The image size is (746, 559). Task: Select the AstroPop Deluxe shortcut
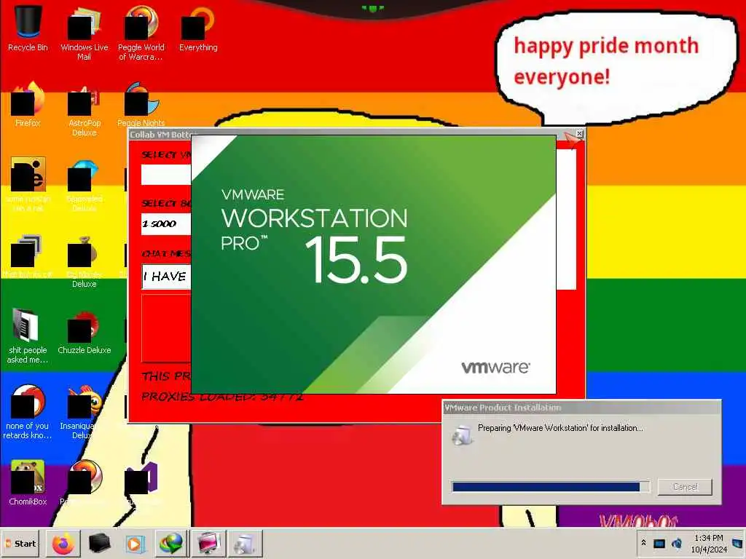(85, 109)
